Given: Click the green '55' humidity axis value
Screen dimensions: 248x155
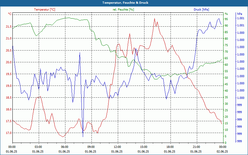Looking at the screenshot, I should point(226,71).
